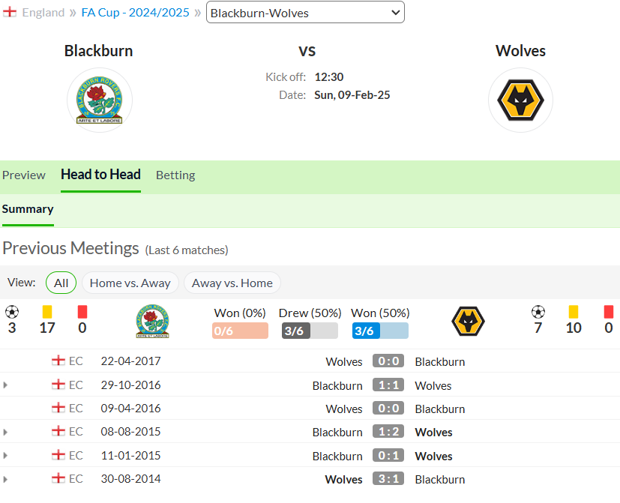620x503 pixels.
Task: Click the Wolves crest in header
Action: pos(520,100)
